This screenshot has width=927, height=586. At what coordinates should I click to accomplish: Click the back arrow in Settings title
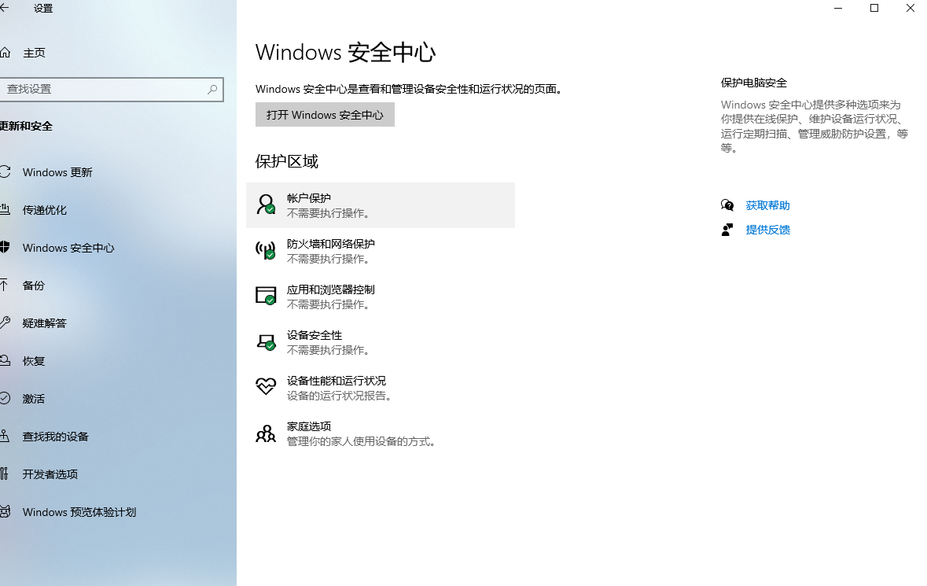[x=4, y=8]
